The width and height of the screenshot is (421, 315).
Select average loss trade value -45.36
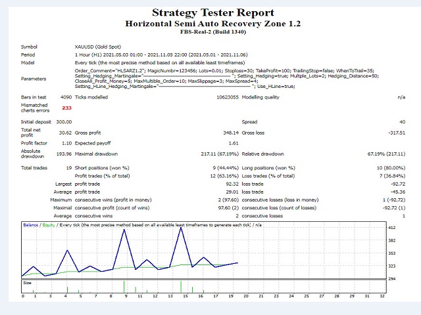tap(398, 192)
